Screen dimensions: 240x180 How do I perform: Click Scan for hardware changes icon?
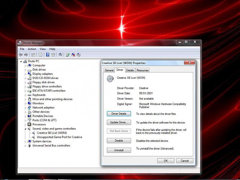pos(60,55)
